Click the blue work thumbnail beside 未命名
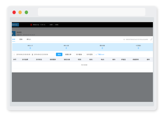The image size is (166, 116). (14, 34)
